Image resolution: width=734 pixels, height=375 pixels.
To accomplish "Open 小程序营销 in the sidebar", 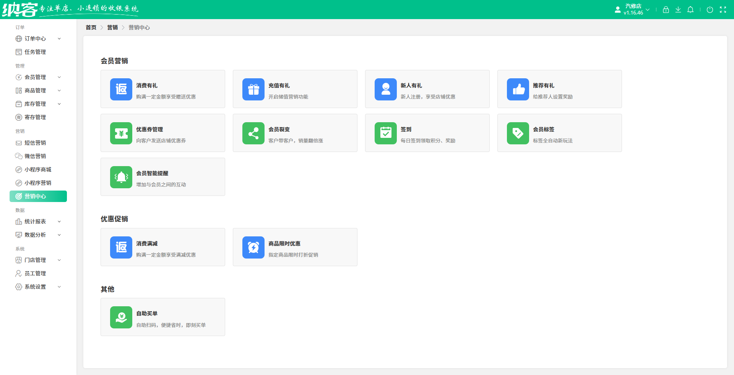I will [38, 183].
